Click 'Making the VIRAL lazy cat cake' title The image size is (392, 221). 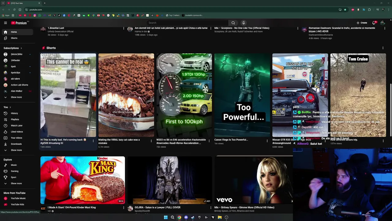tap(119, 141)
